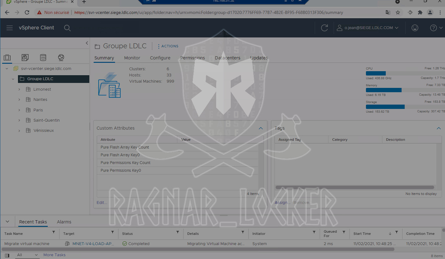This screenshot has height=259, width=445.
Task: Select Groupe LDLC in the tree
Action: 53,79
